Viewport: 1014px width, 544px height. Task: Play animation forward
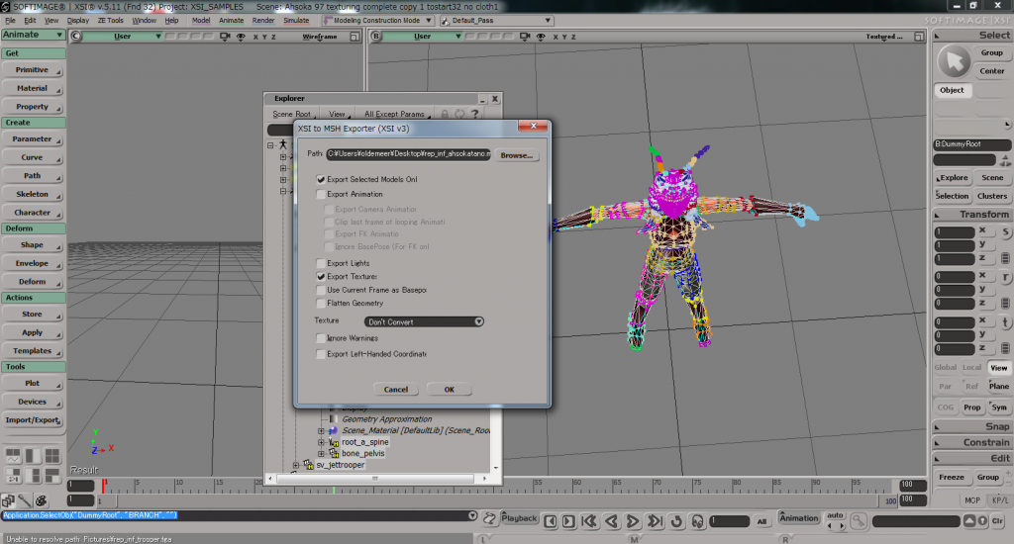point(633,520)
